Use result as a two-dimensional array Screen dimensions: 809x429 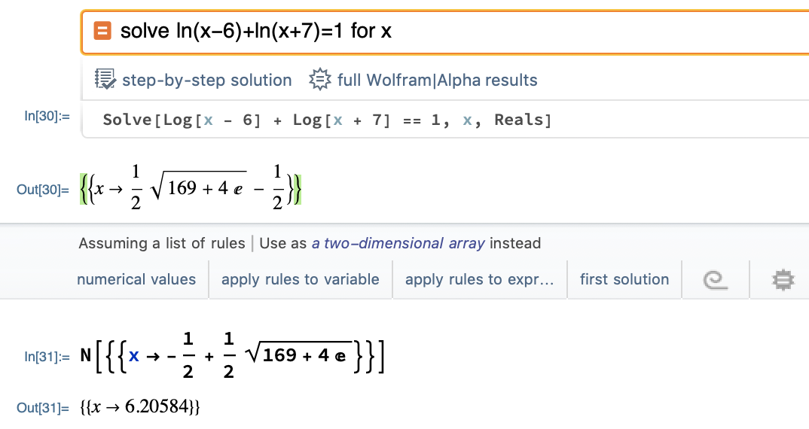[x=399, y=243]
